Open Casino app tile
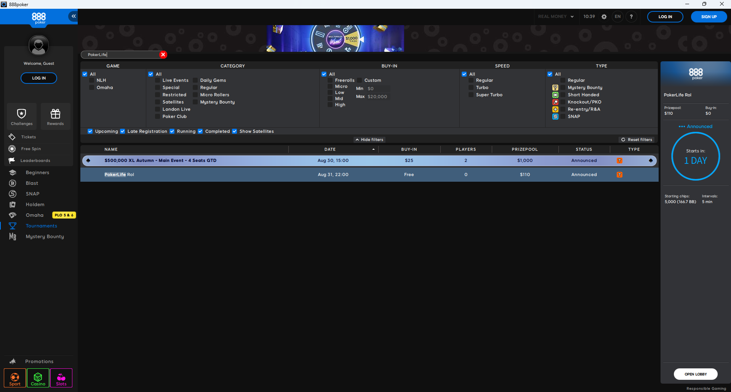Image resolution: width=731 pixels, height=392 pixels. pos(38,378)
